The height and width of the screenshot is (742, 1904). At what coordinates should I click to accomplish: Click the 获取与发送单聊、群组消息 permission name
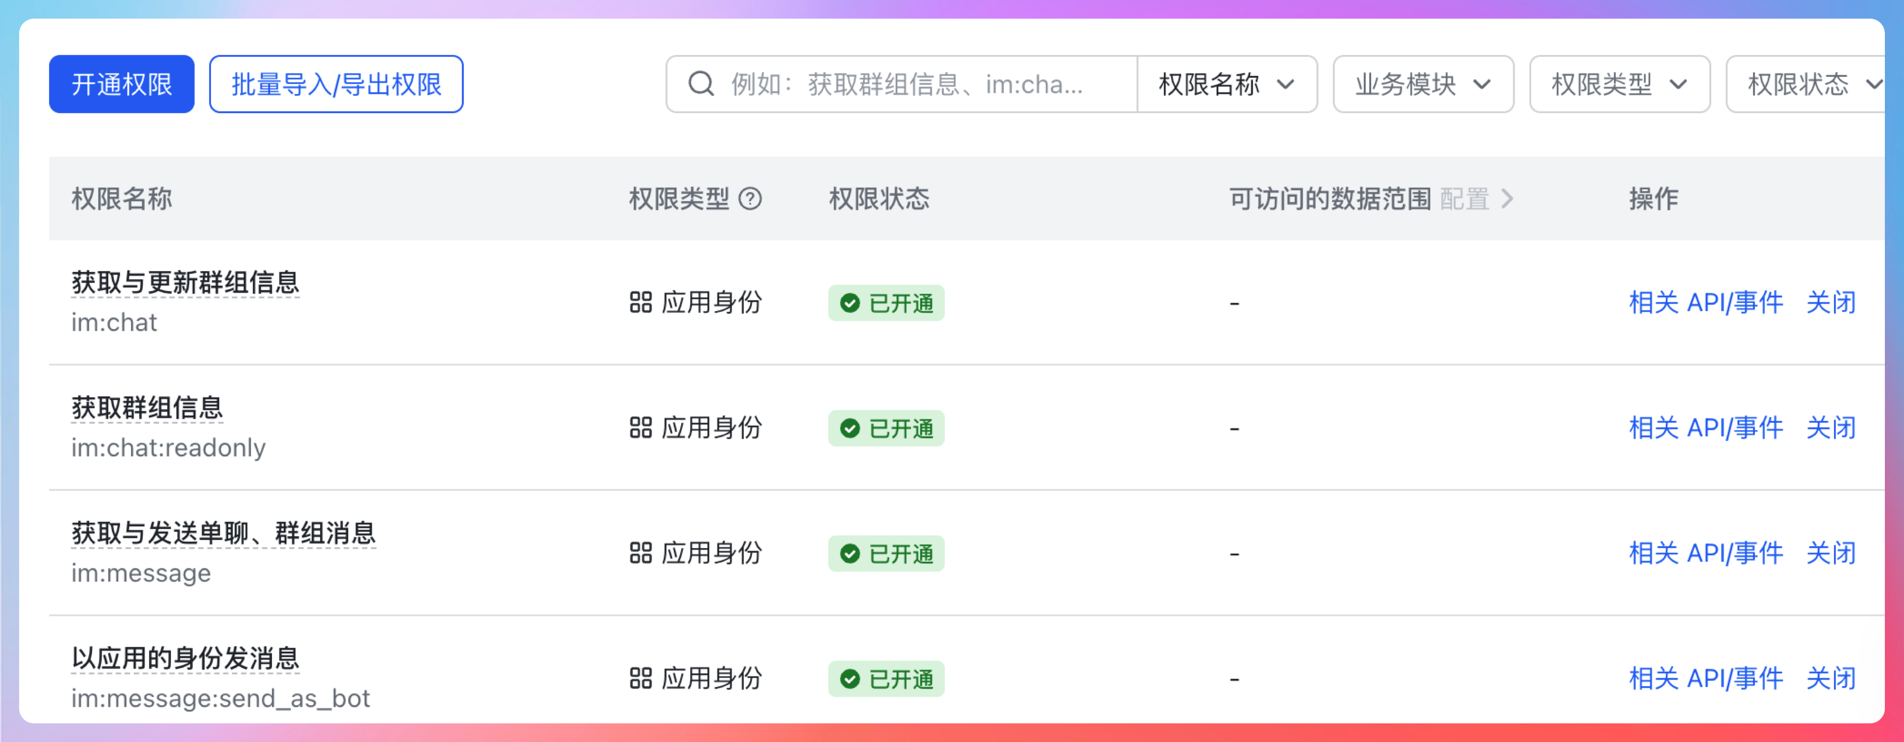223,533
